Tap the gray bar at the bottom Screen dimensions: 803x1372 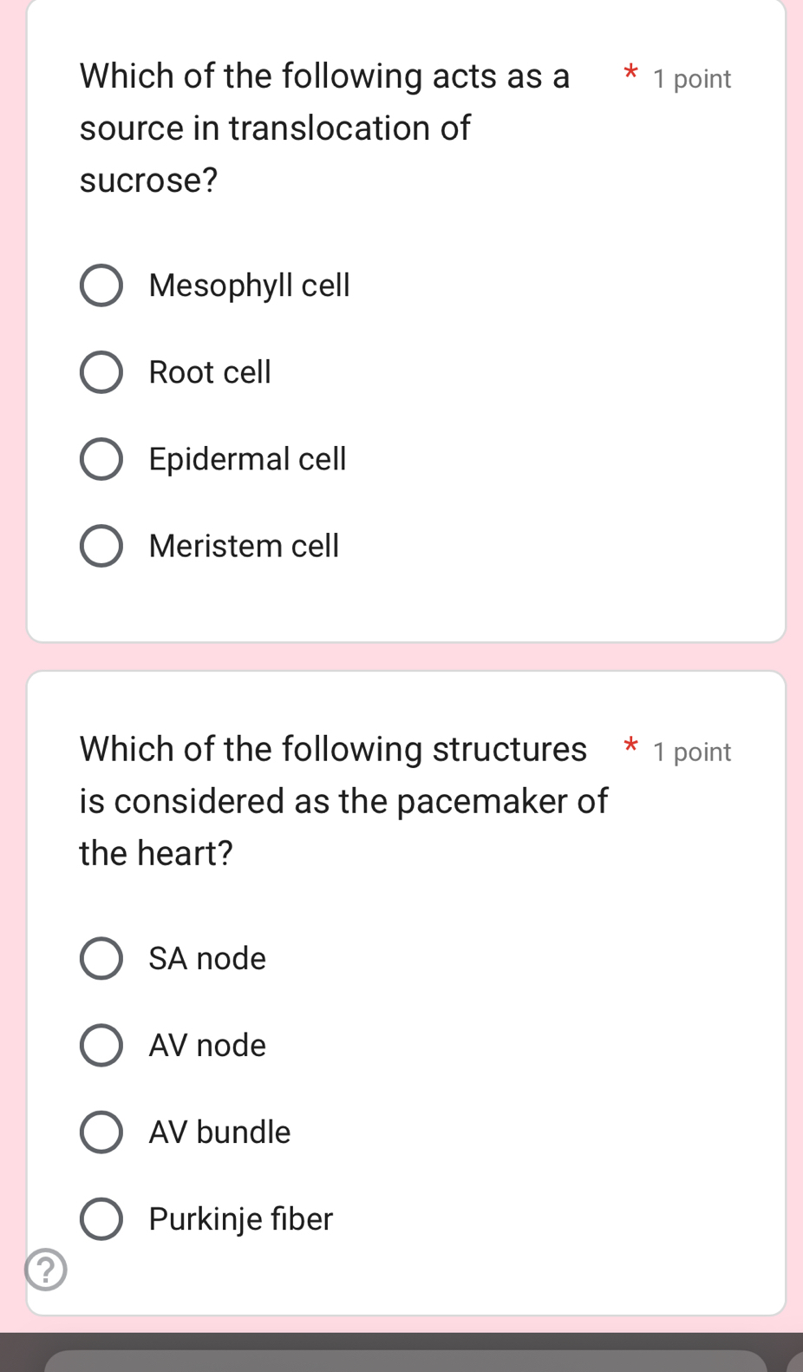click(x=405, y=1360)
